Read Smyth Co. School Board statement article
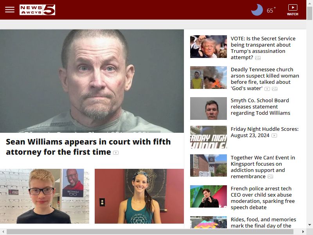This screenshot has height=235, width=313. coord(260,107)
